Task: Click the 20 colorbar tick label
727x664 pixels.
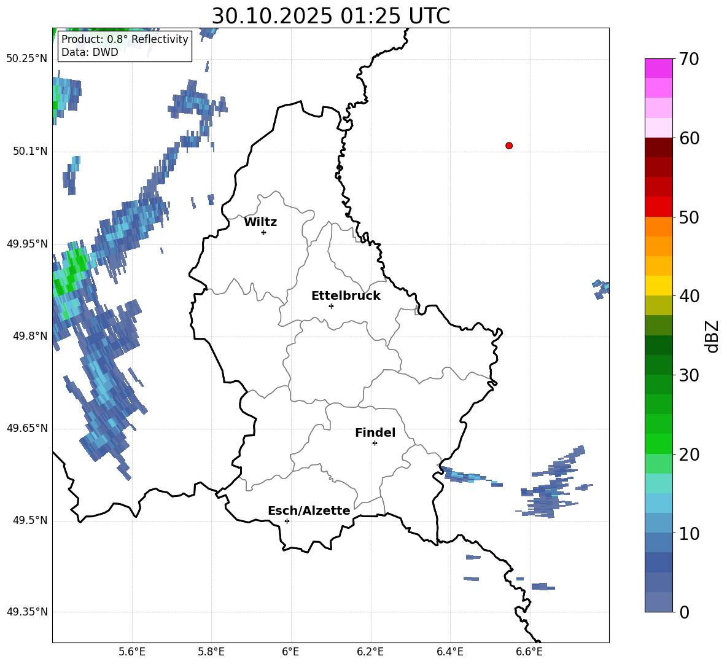Action: point(689,455)
